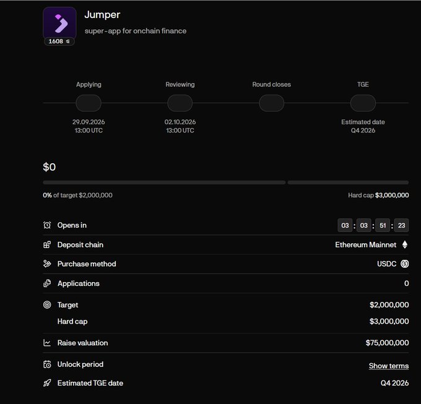The height and width of the screenshot is (404, 421).
Task: Click the countdown minutes box showing 51
Action: [x=383, y=225]
